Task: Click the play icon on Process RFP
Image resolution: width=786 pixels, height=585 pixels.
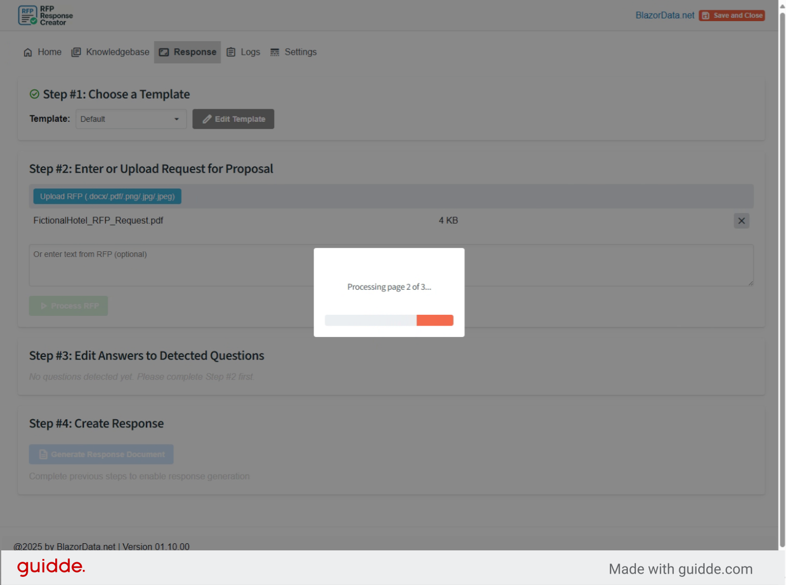Action: pyautogui.click(x=44, y=305)
